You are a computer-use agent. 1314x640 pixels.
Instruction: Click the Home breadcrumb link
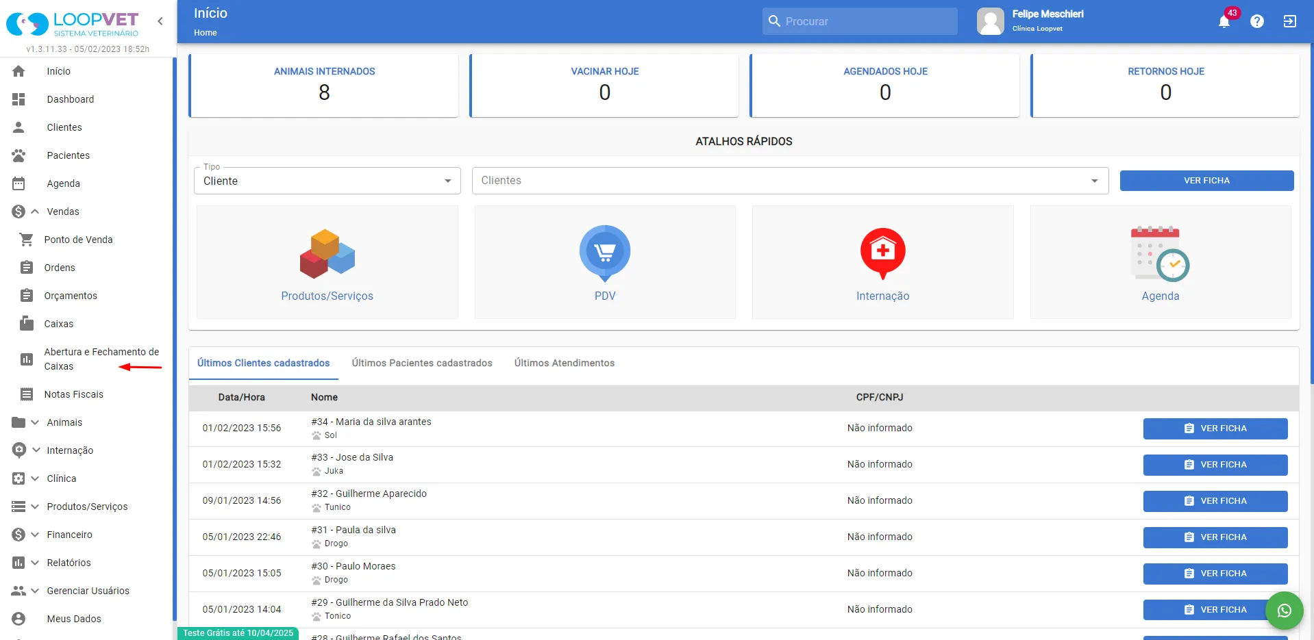[x=206, y=33]
